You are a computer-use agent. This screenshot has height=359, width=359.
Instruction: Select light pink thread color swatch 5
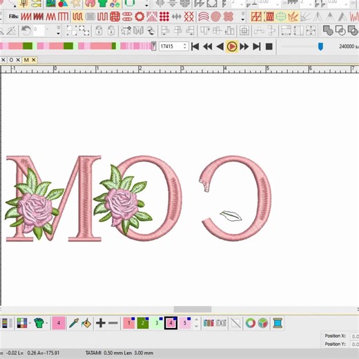click(x=185, y=323)
